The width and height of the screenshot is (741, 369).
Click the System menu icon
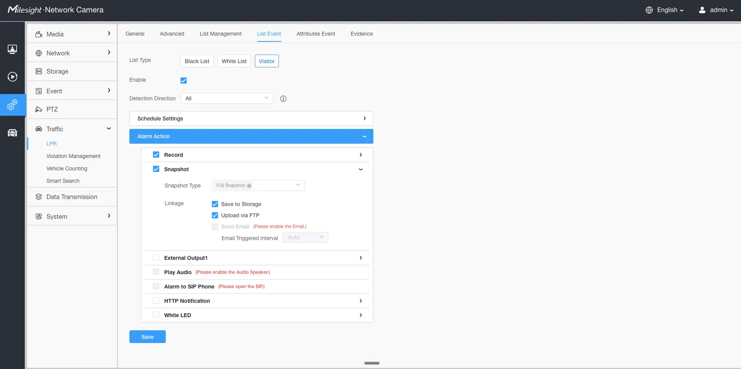click(x=39, y=216)
